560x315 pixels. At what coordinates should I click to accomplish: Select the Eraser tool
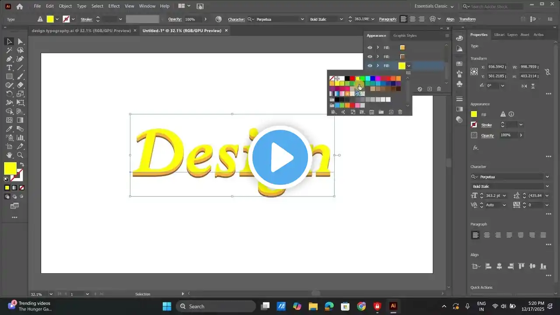tap(20, 85)
